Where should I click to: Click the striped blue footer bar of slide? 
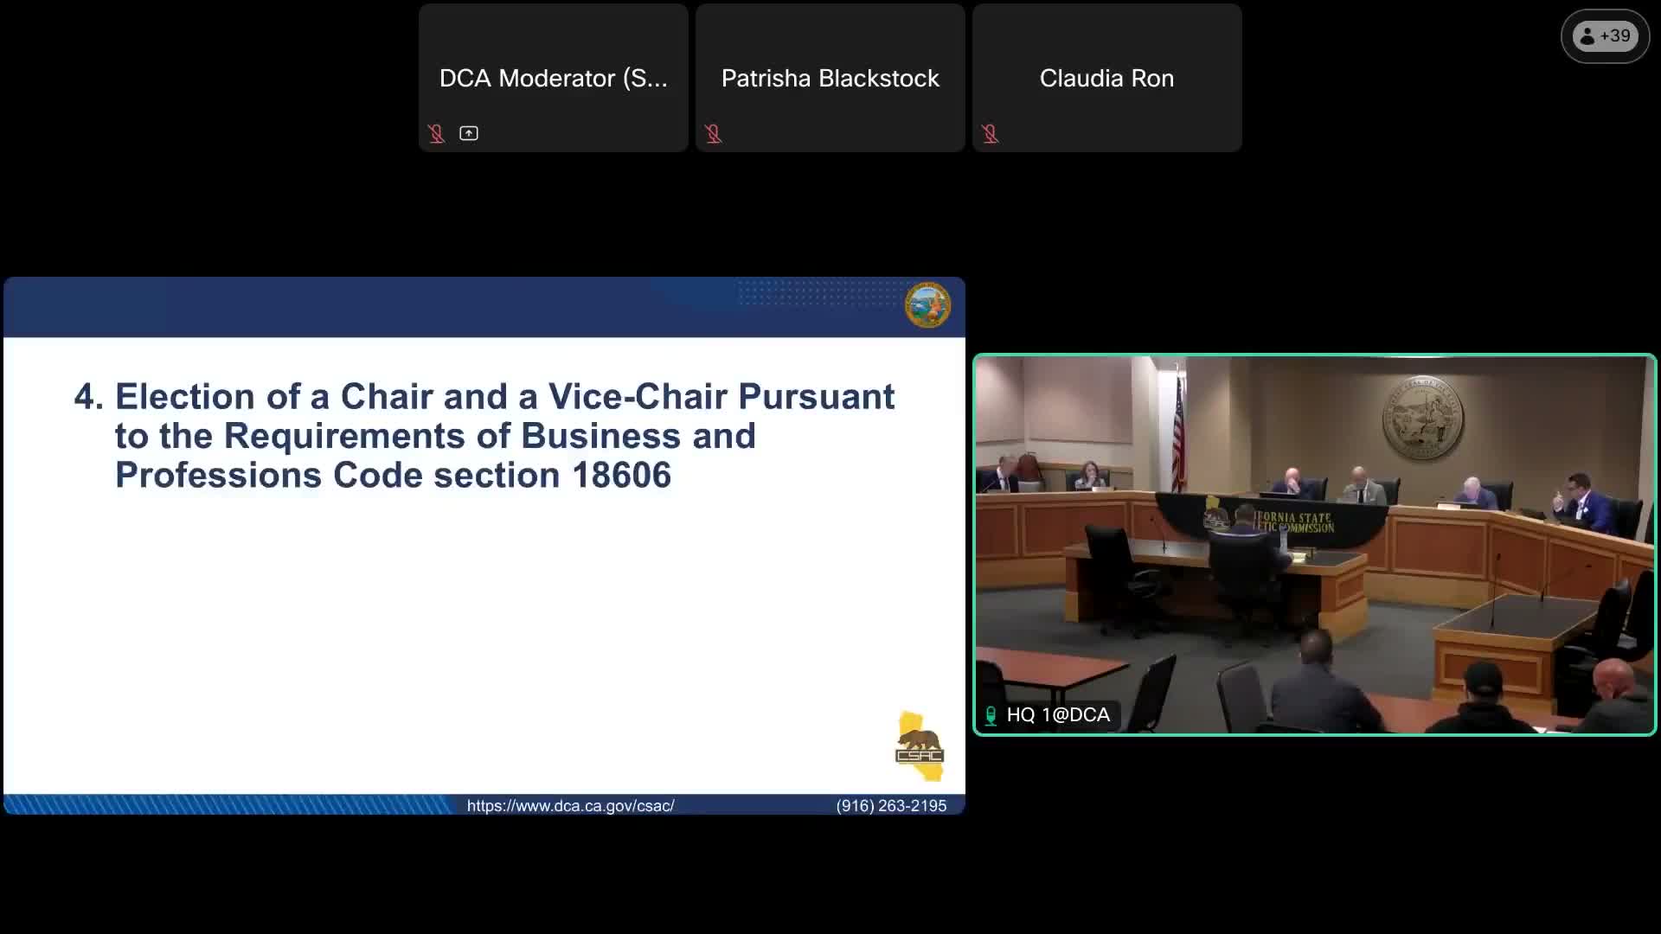(229, 805)
